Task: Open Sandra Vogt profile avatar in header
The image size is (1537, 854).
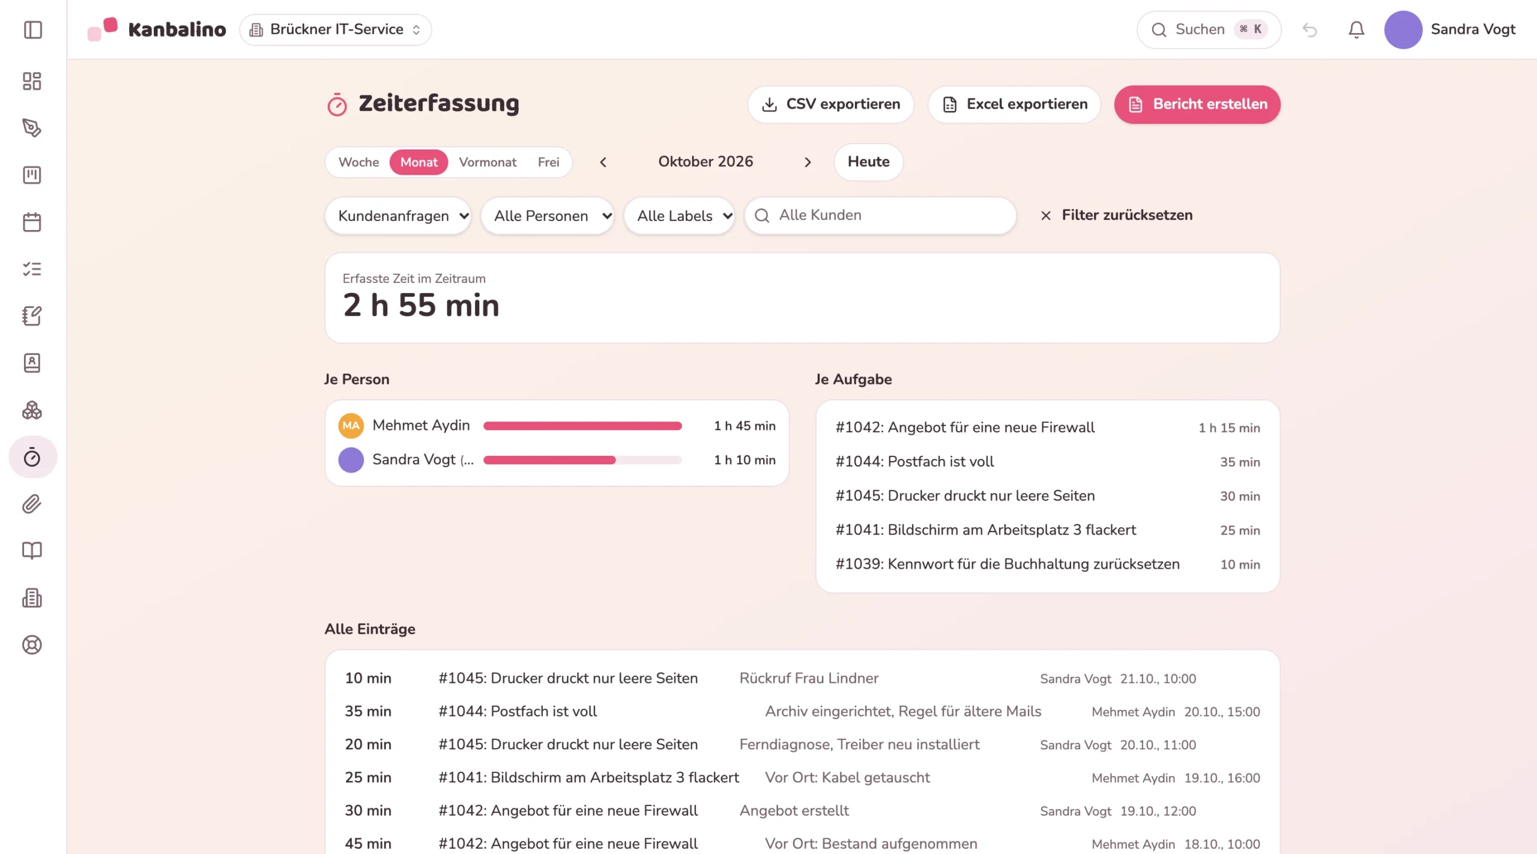Action: pos(1403,29)
